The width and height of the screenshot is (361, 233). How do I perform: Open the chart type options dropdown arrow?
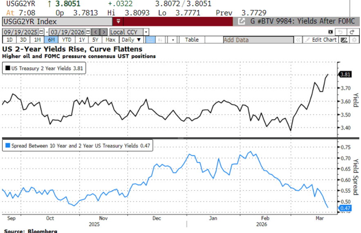pyautogui.click(x=173, y=40)
